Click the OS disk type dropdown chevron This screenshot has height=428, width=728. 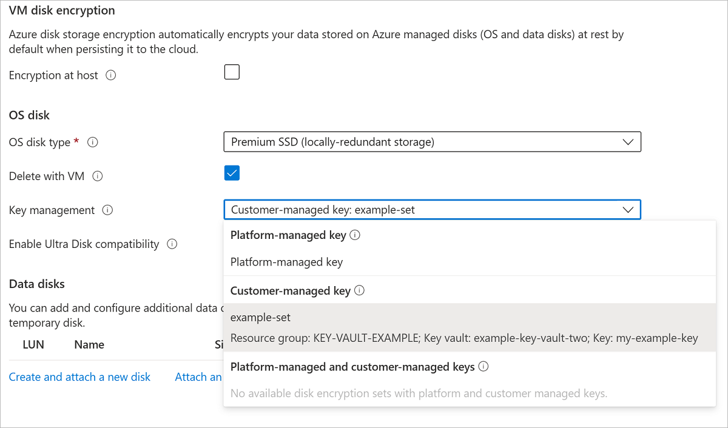click(x=628, y=142)
